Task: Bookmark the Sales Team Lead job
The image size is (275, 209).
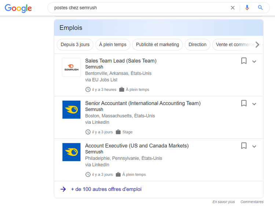Action: 244,61
